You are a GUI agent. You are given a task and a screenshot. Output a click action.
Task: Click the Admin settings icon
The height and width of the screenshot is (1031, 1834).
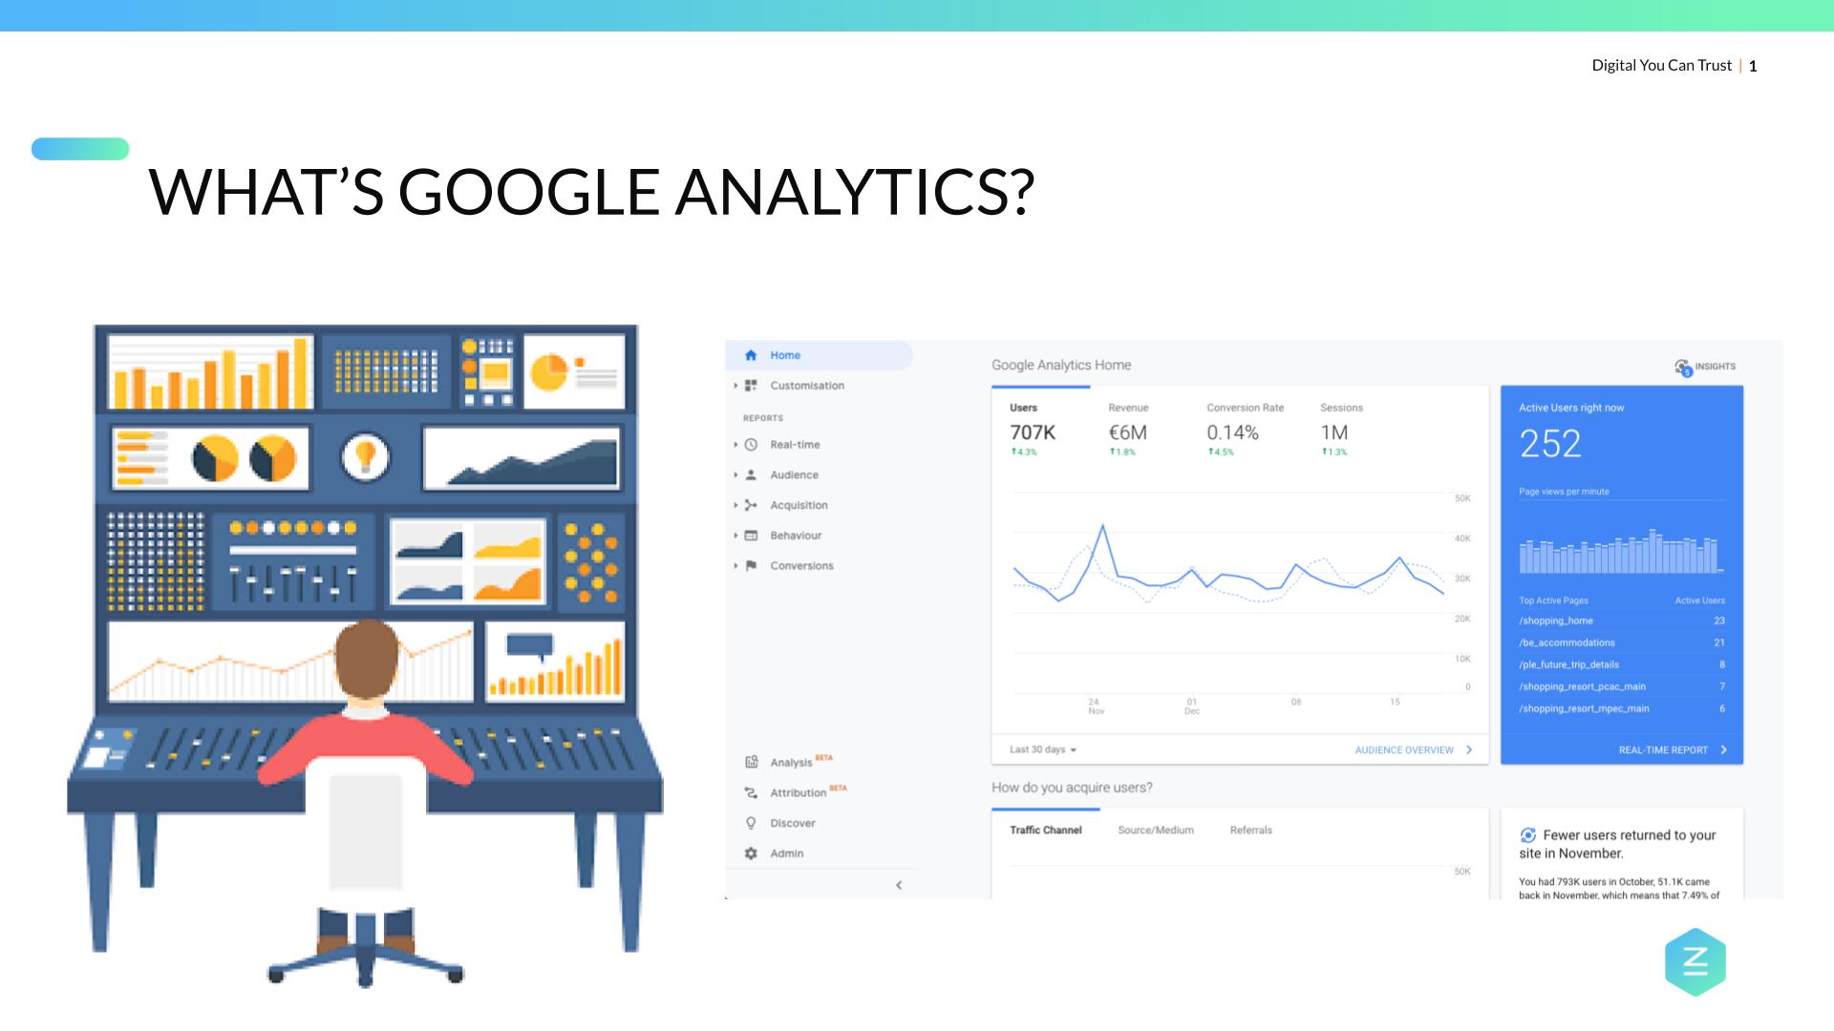[x=751, y=853]
